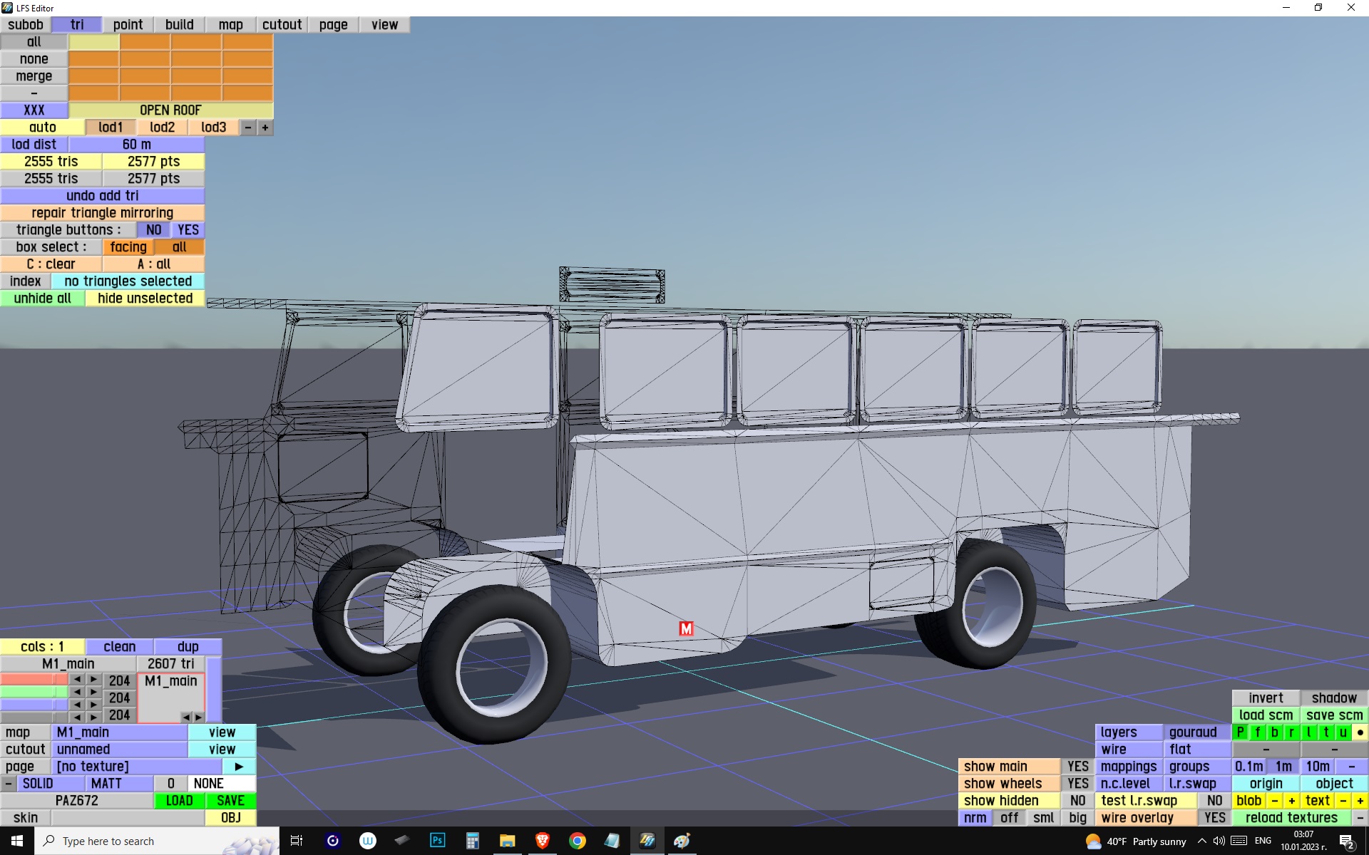Click the blob minus button

coord(1274,801)
